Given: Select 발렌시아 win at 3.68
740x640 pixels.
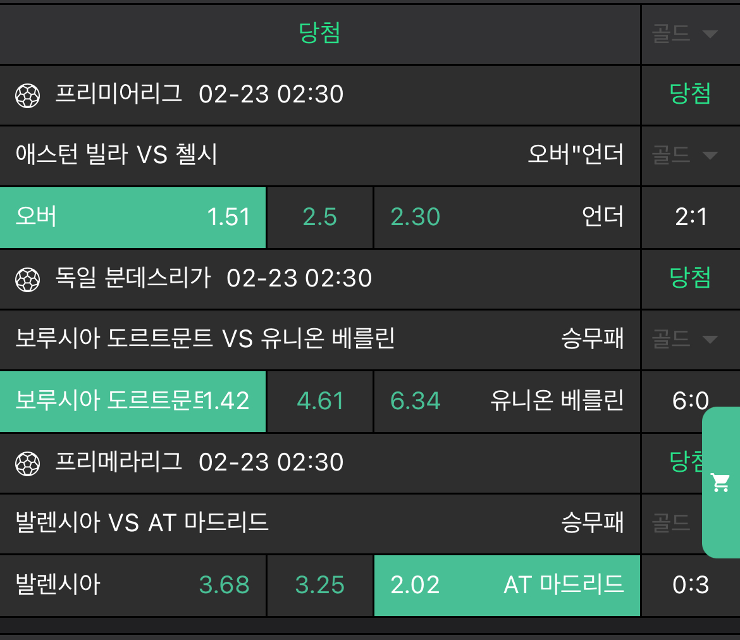Looking at the screenshot, I should click(133, 585).
